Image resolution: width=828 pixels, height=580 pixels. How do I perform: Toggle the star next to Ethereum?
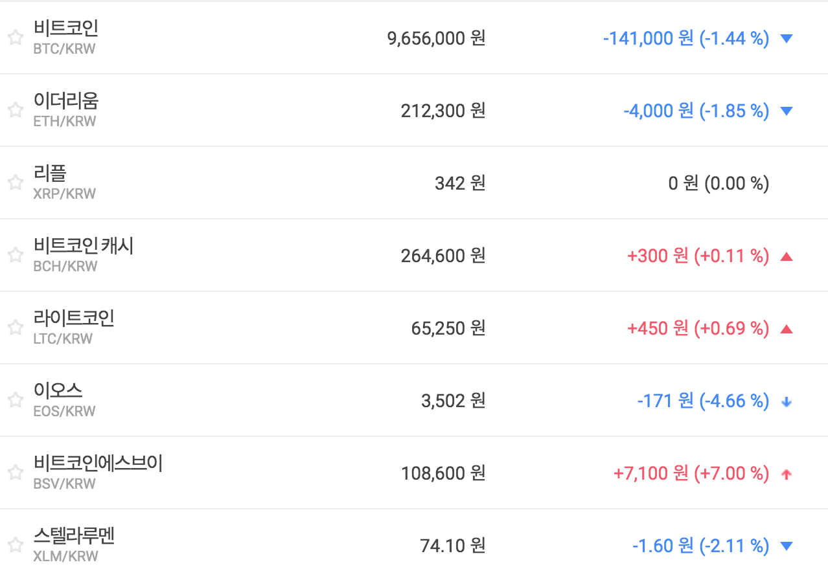16,110
